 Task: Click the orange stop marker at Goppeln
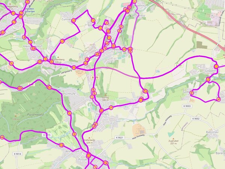(x=216, y=66)
